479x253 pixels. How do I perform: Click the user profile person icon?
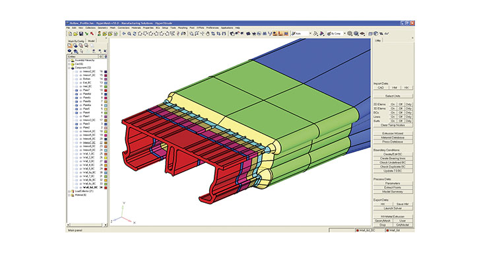tap(99, 34)
